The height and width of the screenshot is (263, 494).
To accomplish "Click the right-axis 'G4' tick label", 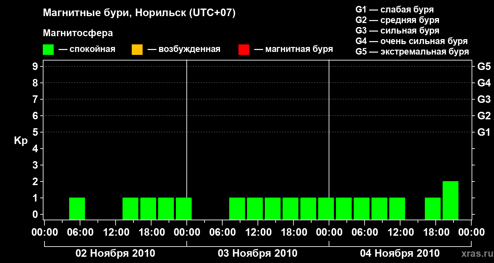I will tap(484, 83).
